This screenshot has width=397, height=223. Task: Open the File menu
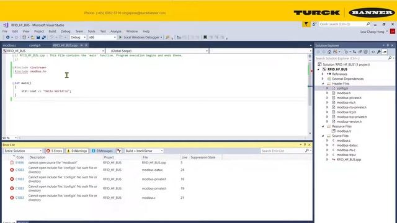(x=5, y=32)
